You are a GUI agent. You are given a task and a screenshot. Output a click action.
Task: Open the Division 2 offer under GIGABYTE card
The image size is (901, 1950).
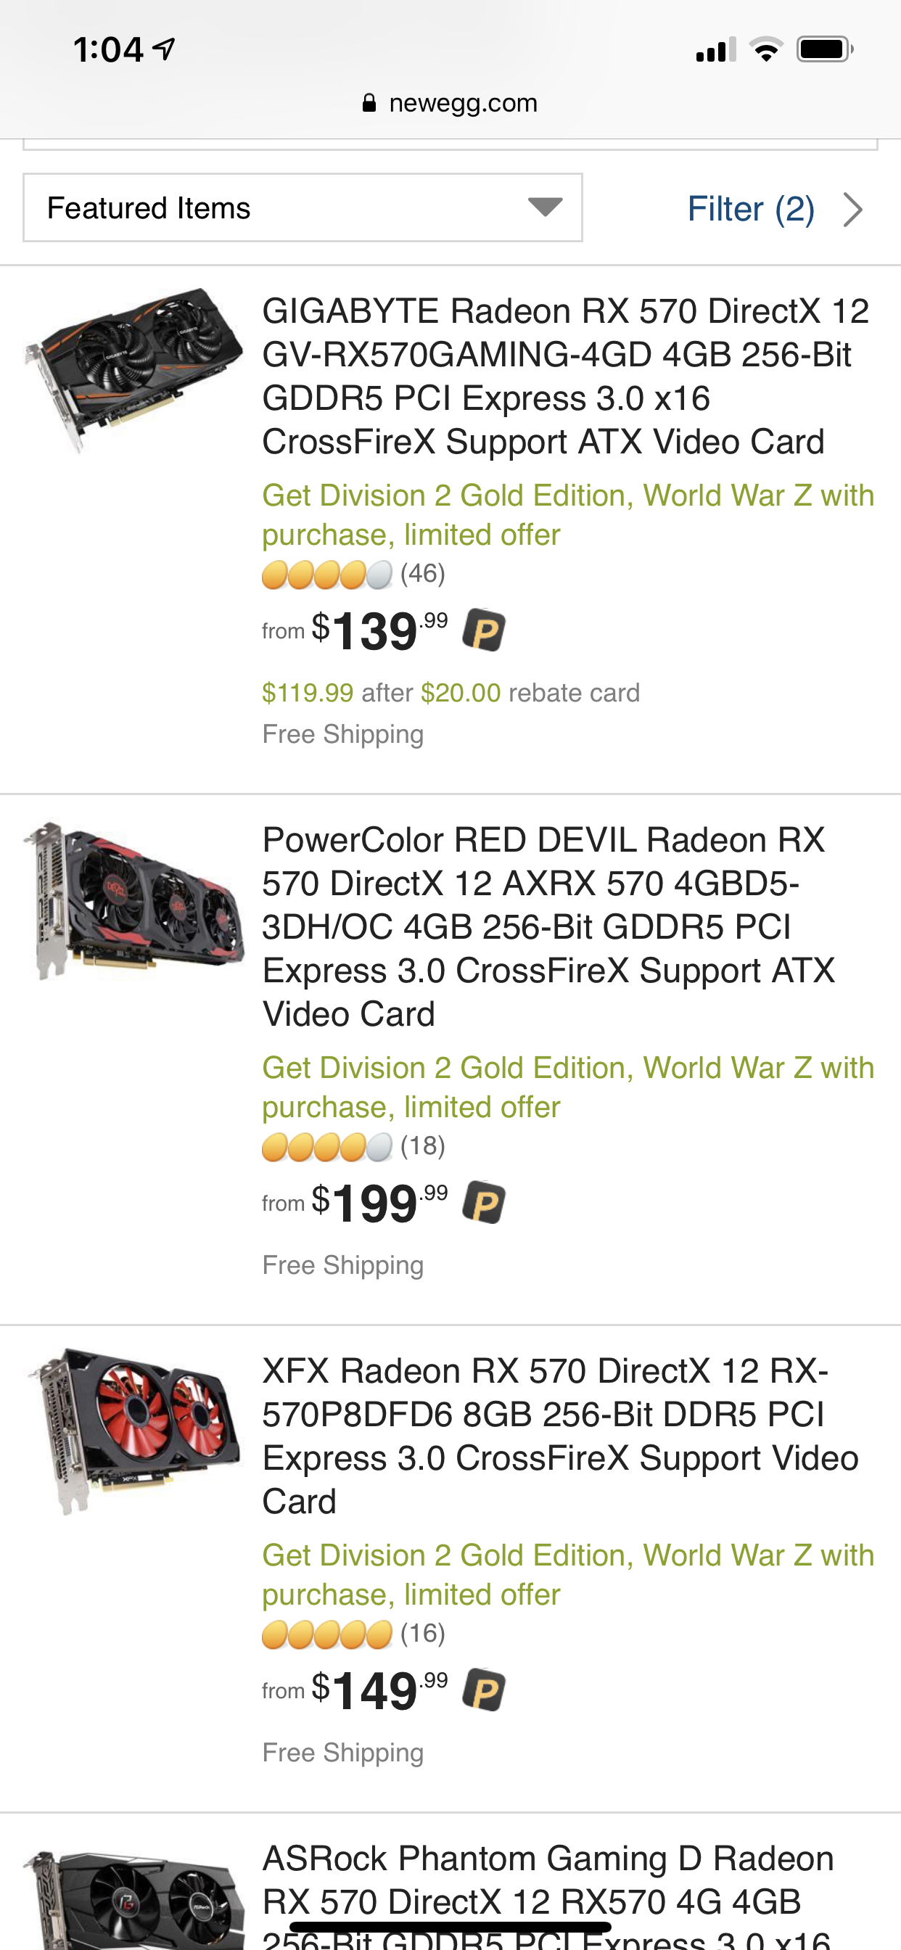click(567, 515)
